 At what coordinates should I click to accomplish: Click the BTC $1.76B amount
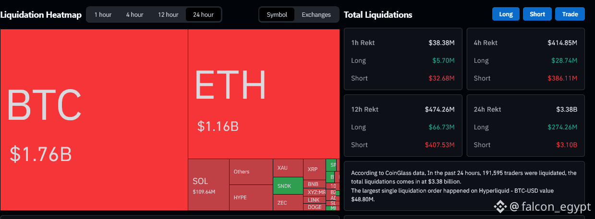click(40, 154)
